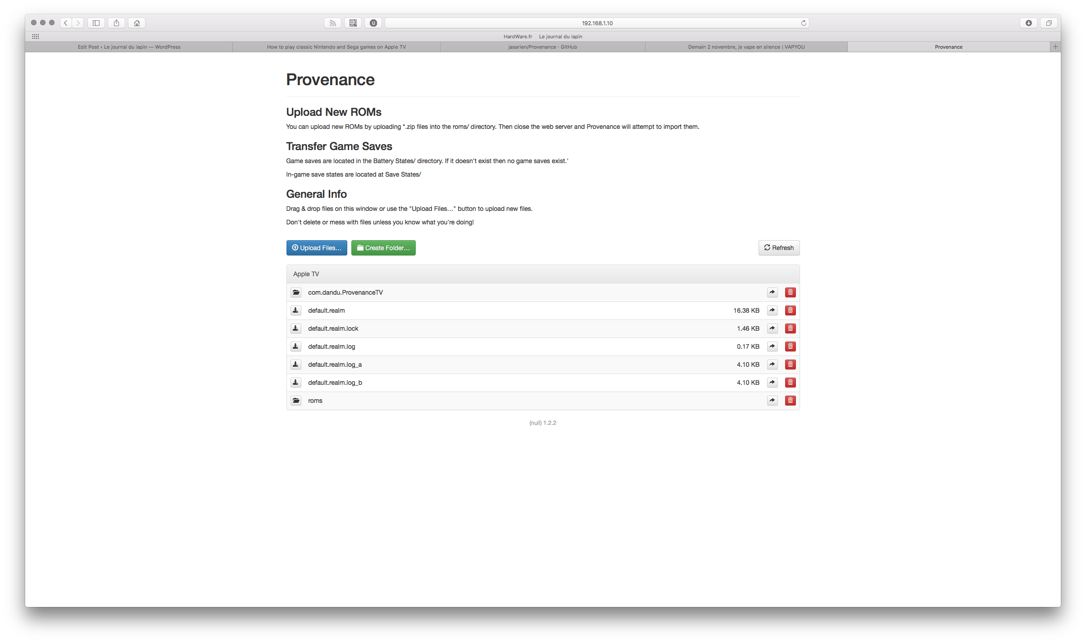
Task: Delete default.realm.log_a with trash icon
Action: coord(790,365)
